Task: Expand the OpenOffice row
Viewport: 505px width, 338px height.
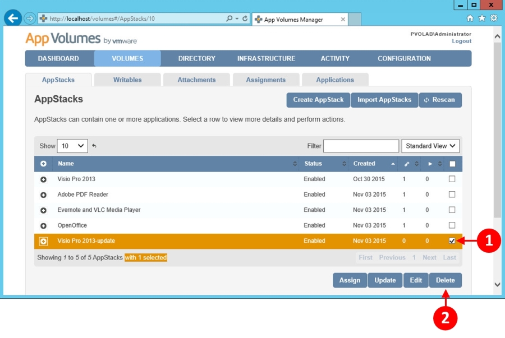Action: point(43,226)
